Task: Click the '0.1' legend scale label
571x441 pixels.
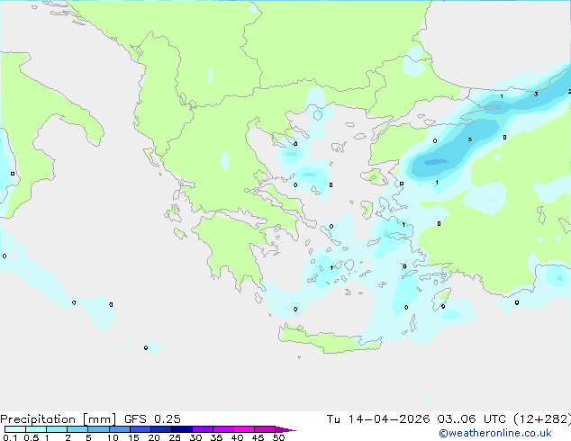Action: tap(10, 437)
